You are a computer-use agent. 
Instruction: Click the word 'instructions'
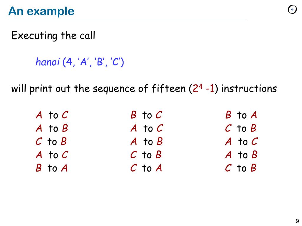pyautogui.click(x=249, y=89)
